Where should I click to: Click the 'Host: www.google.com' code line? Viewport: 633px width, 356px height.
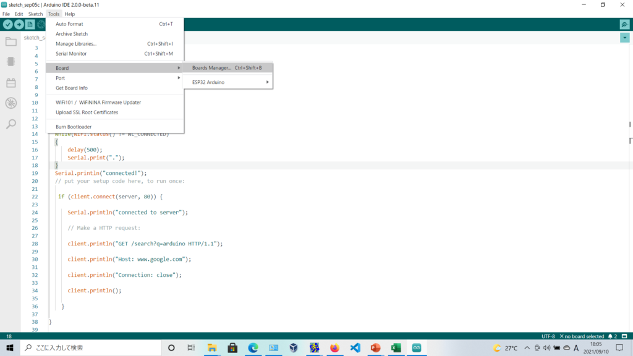click(129, 259)
